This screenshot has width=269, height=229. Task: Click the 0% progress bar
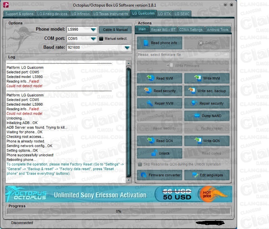point(118,211)
